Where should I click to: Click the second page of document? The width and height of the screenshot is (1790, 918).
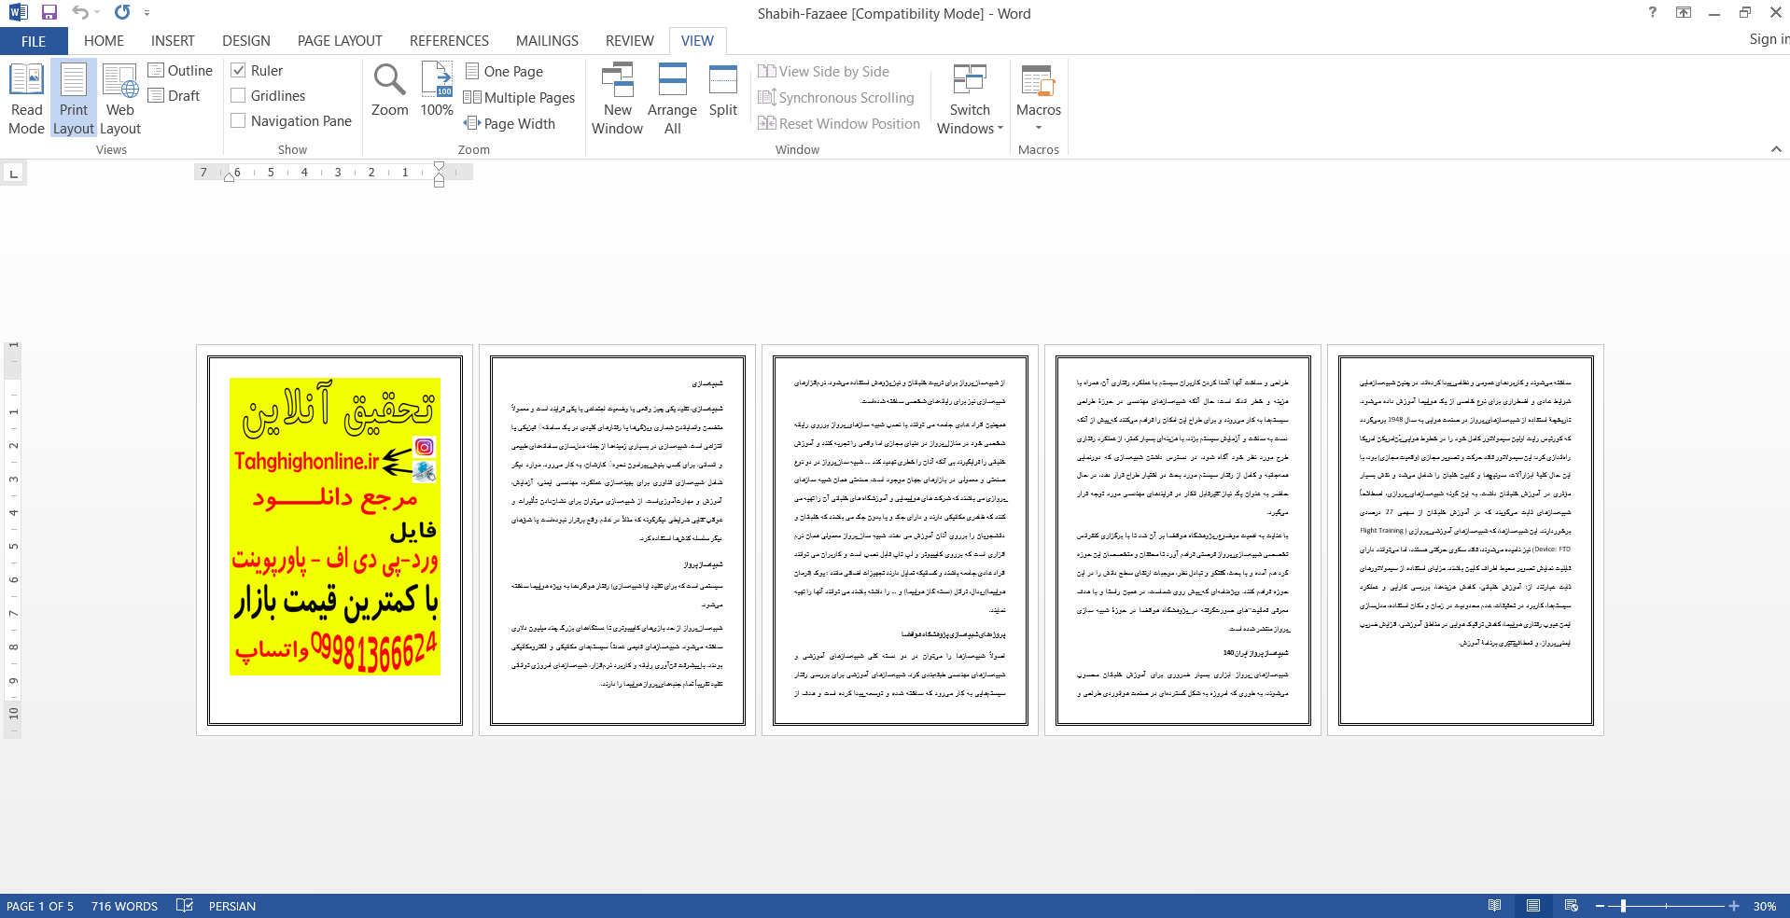tap(617, 540)
